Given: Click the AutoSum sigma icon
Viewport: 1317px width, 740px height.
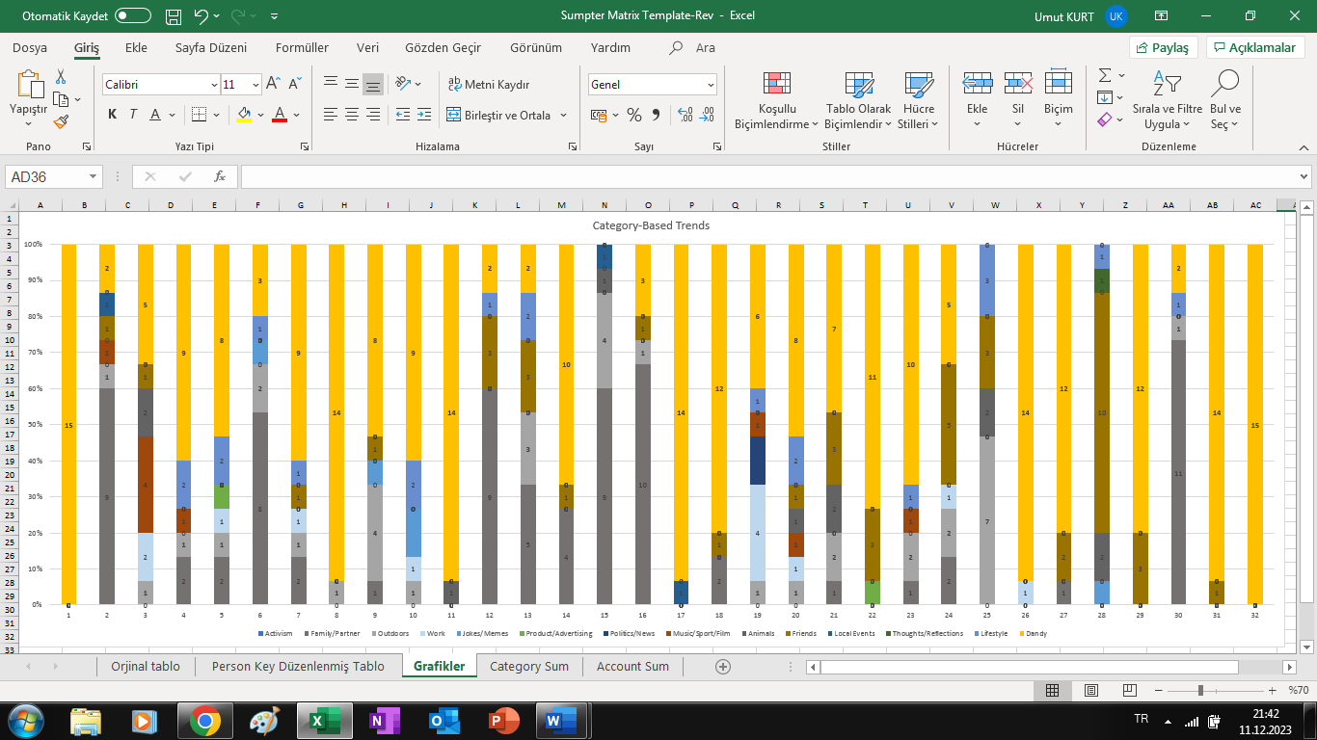Looking at the screenshot, I should point(1105,76).
